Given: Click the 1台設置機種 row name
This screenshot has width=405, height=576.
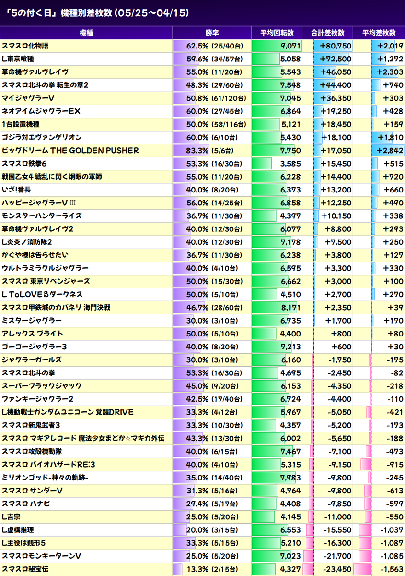Looking at the screenshot, I should pos(21,124).
